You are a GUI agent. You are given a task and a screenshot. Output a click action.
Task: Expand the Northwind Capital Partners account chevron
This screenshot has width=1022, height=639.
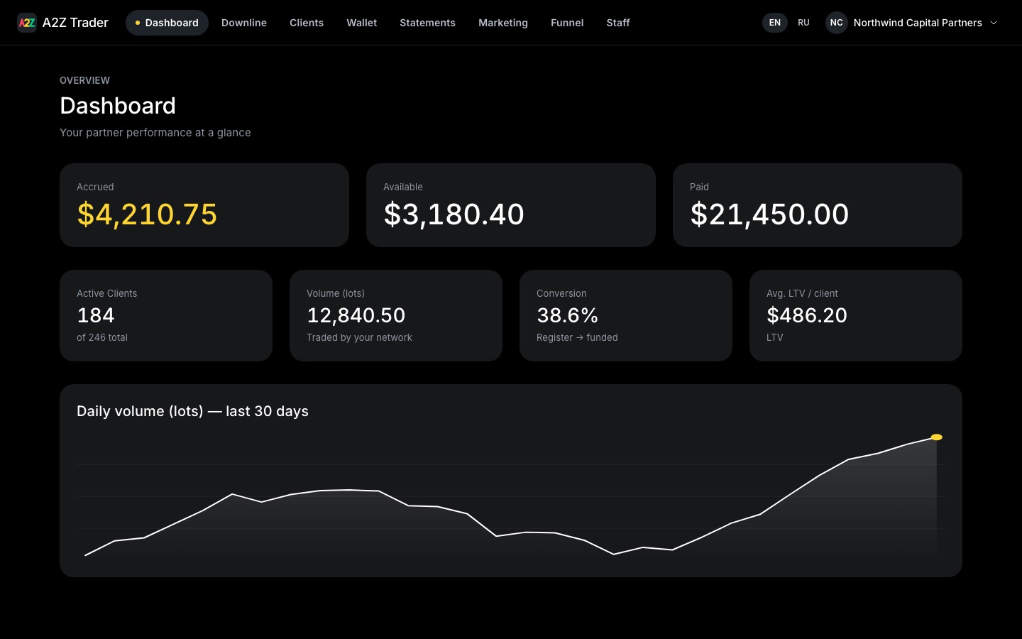point(994,23)
